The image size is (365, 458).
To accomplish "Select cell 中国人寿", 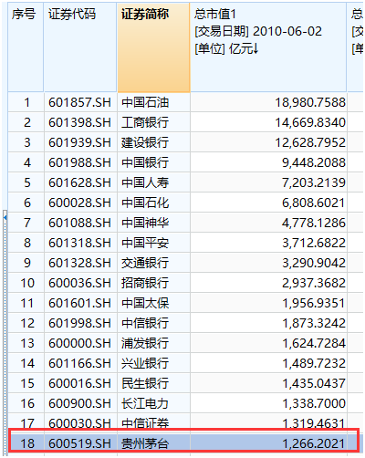I will pyautogui.click(x=153, y=182).
